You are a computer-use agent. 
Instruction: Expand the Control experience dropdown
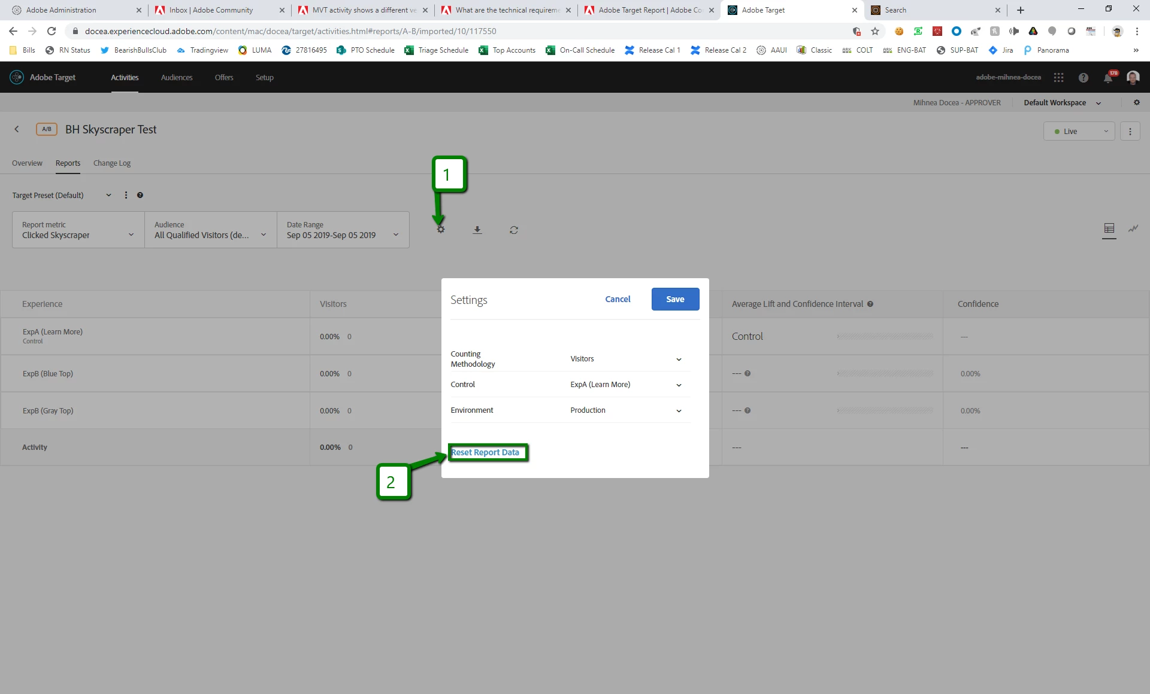pos(625,385)
